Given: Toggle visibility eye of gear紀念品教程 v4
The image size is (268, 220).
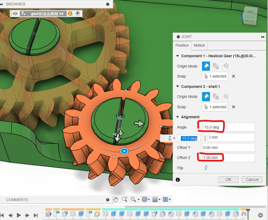Looking at the screenshot, I should tap(15, 14).
